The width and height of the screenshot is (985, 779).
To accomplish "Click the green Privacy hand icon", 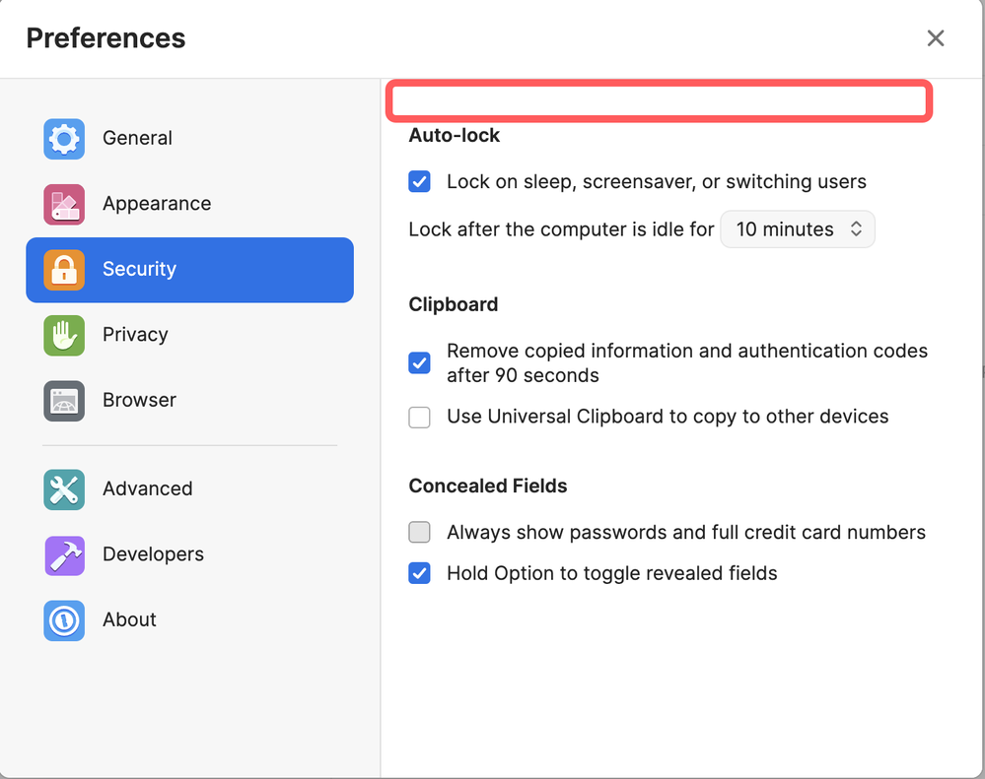I will tap(64, 335).
